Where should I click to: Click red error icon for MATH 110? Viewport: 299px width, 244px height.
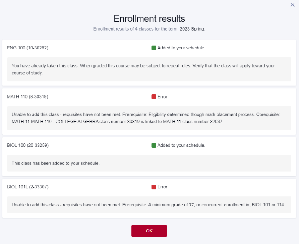[154, 97]
